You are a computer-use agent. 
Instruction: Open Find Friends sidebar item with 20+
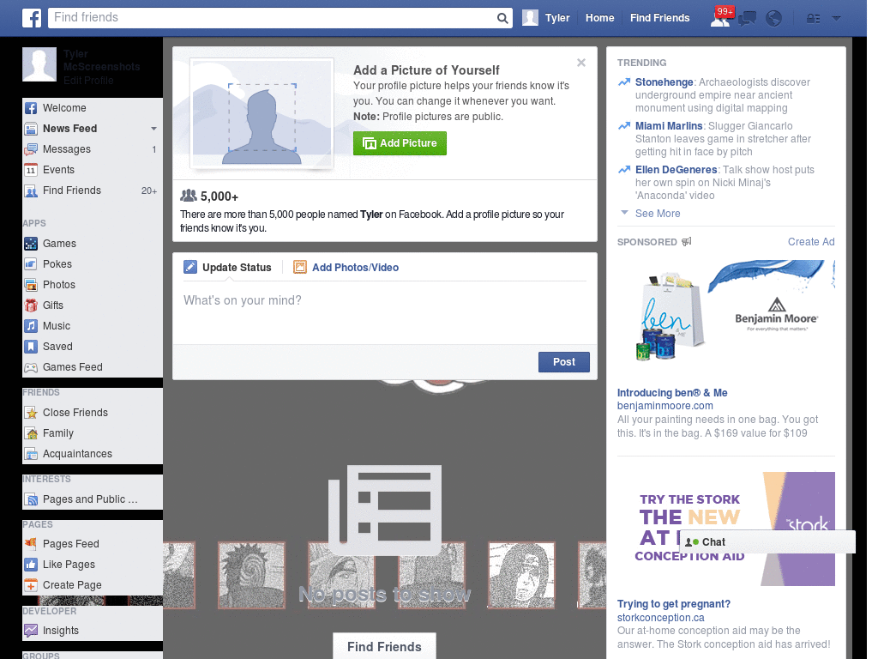[x=93, y=190]
